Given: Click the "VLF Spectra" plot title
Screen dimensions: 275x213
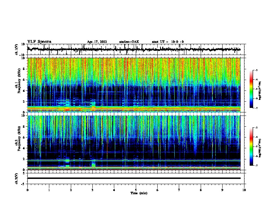Looking at the screenshot, I should tap(39, 41).
